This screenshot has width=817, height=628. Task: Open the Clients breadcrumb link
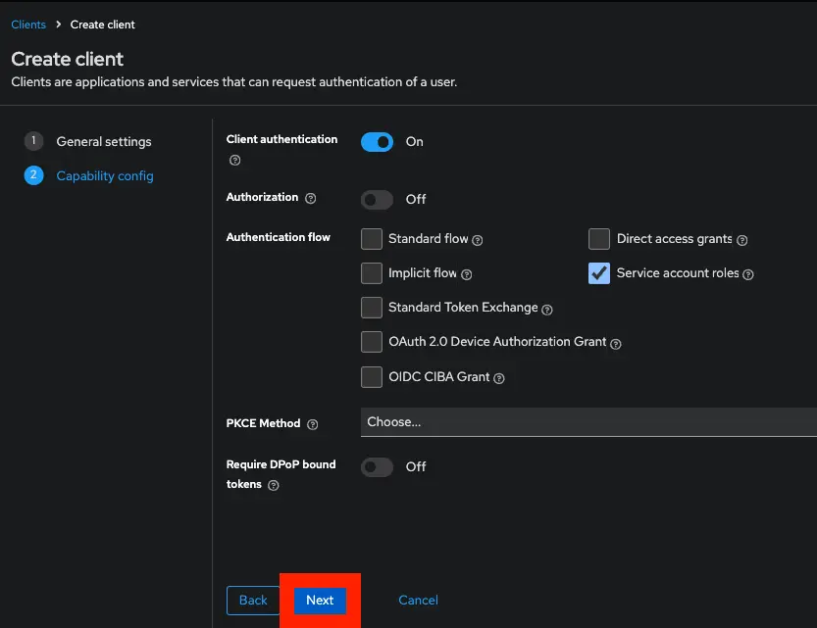pos(27,24)
